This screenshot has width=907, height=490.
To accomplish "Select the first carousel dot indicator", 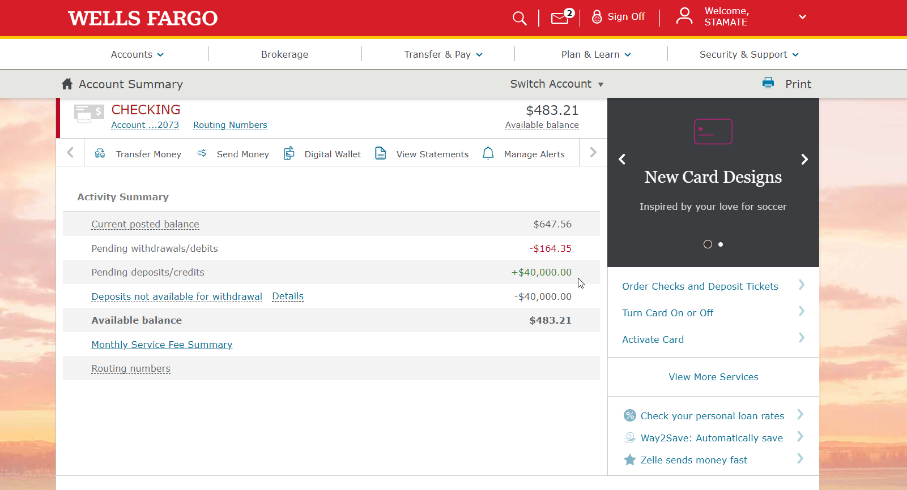I will (708, 244).
